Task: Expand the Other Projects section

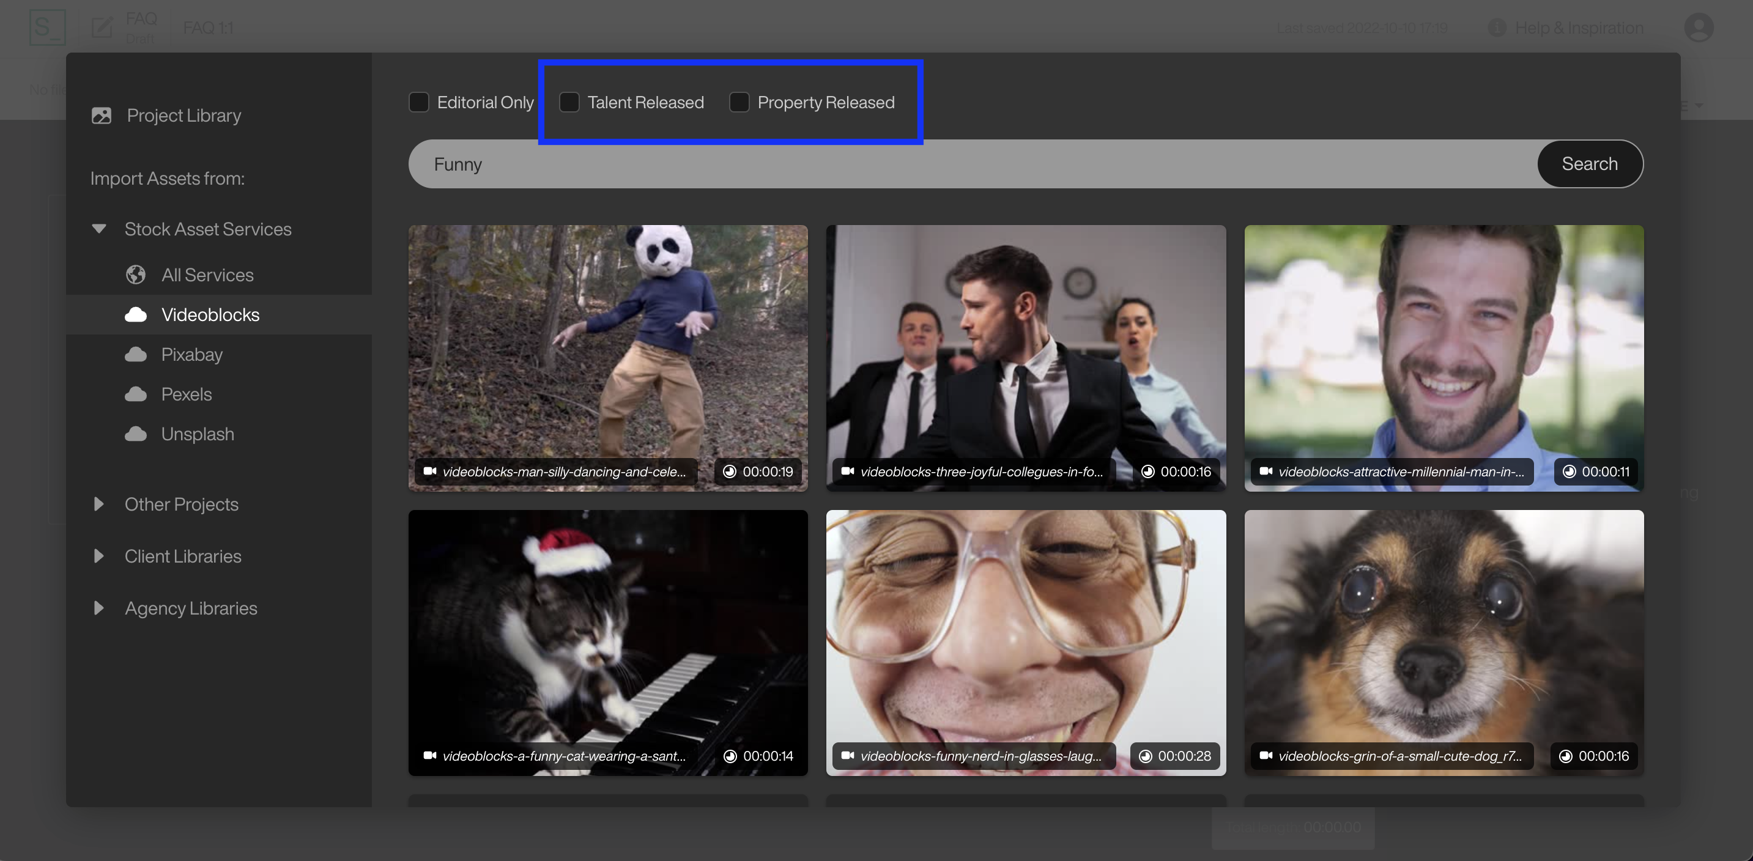Action: pos(98,504)
